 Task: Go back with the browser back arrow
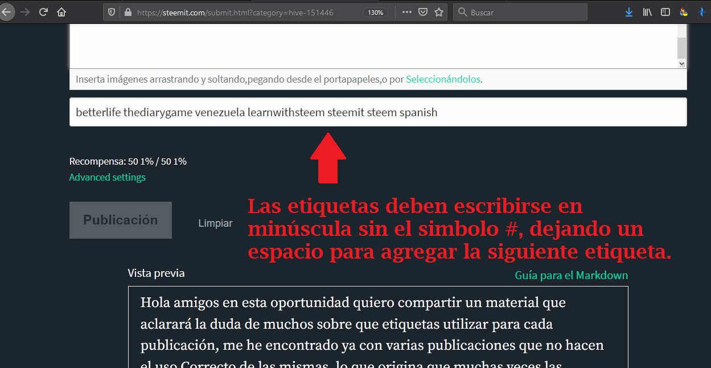point(6,12)
